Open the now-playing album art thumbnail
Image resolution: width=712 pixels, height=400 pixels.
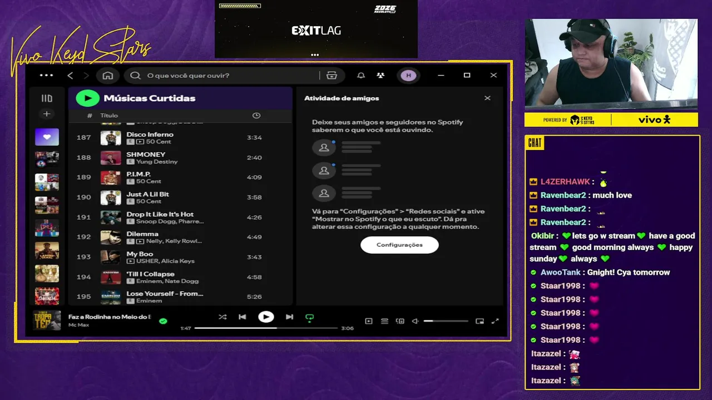(47, 321)
